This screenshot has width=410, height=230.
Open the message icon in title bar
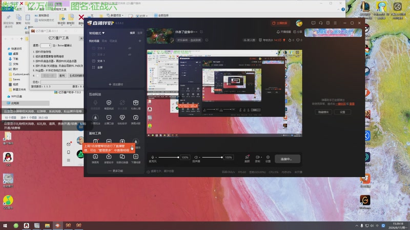click(313, 23)
